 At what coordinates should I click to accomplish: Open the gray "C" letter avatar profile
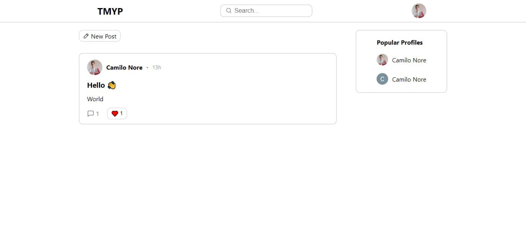382,79
